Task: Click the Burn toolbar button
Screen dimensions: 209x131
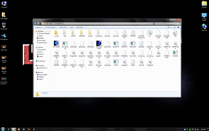Action: point(72,27)
